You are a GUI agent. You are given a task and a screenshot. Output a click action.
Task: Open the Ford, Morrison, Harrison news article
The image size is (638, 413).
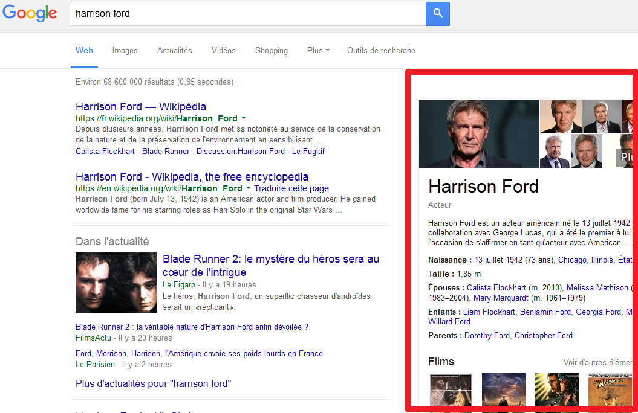[199, 353]
